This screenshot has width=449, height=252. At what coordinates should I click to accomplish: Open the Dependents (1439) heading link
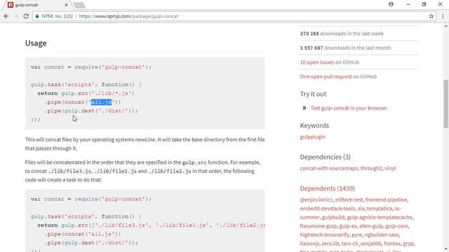(328, 188)
